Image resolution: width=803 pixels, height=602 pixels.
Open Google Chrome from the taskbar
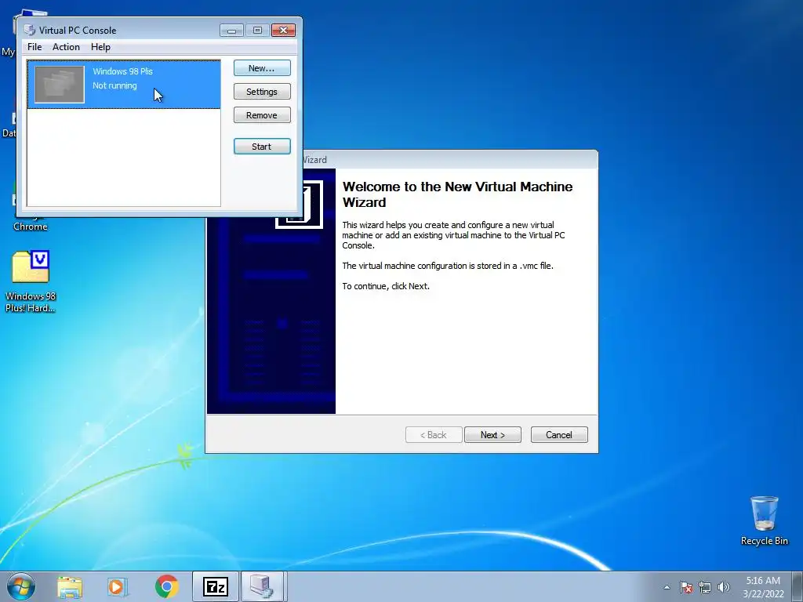166,586
